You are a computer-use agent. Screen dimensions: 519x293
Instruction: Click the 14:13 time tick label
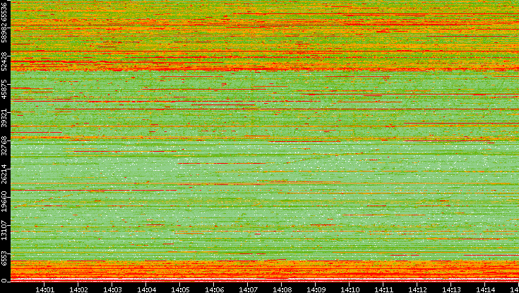click(451, 289)
